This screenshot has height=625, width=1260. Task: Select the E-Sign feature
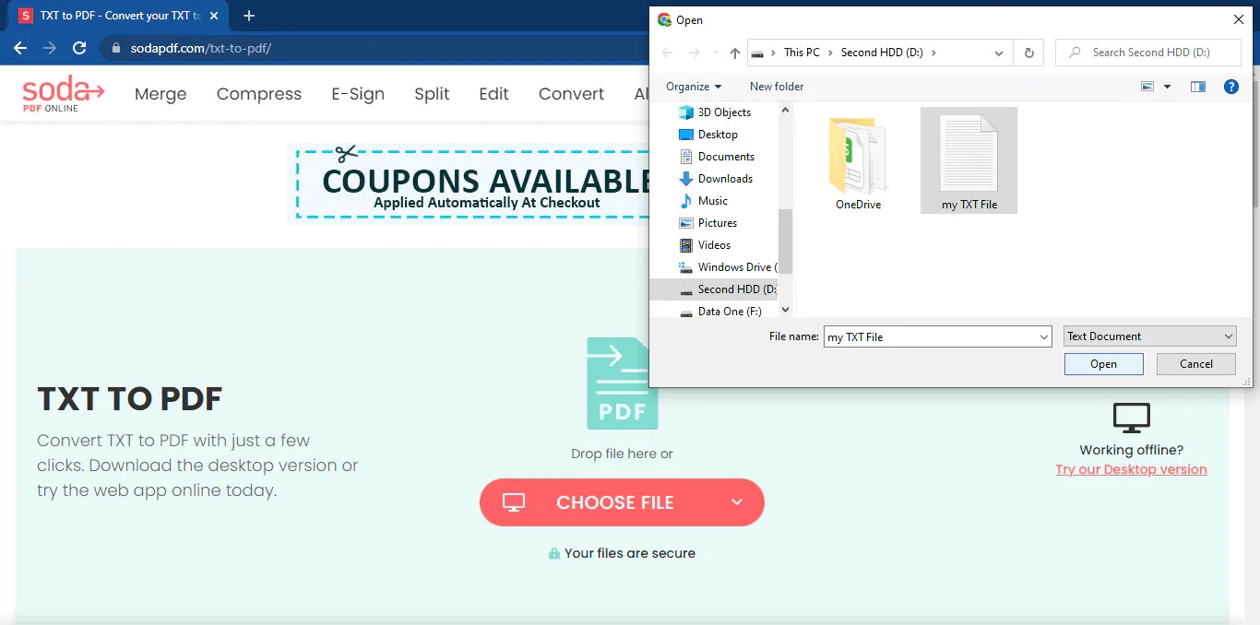coord(358,93)
